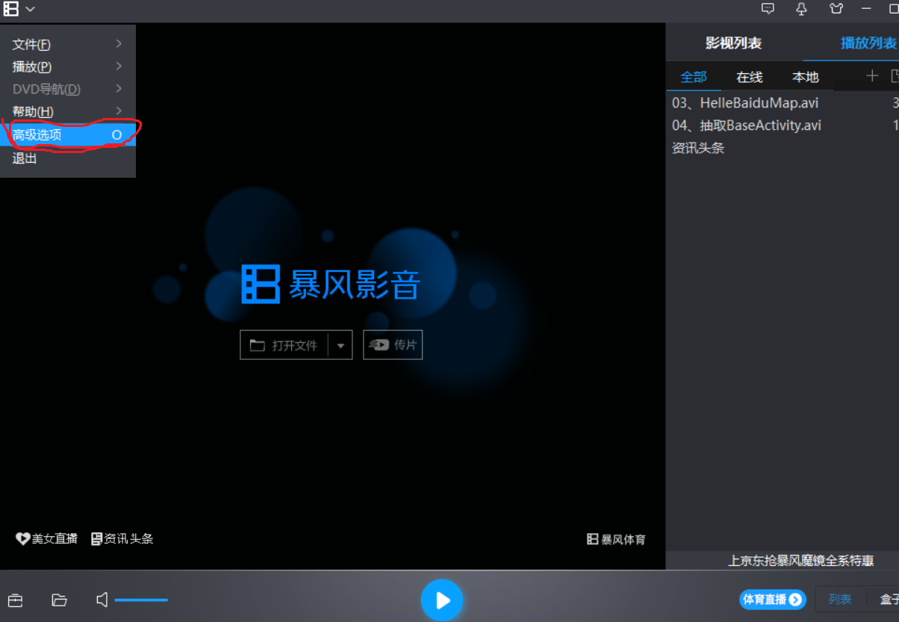
Task: Open the 文件(F) submenu
Action: [x=67, y=44]
